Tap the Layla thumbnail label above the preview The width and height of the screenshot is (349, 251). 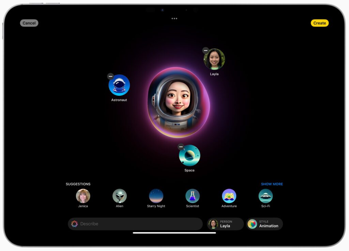[215, 60]
